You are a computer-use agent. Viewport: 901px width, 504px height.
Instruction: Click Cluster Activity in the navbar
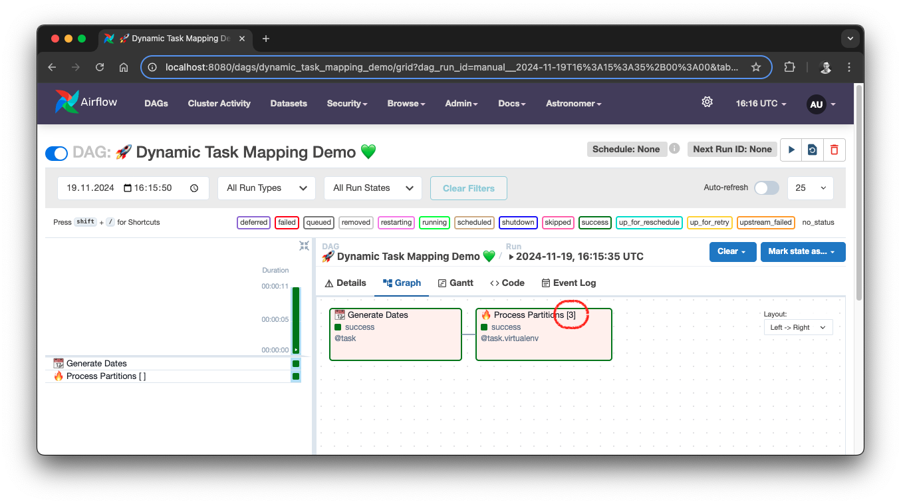click(x=219, y=103)
